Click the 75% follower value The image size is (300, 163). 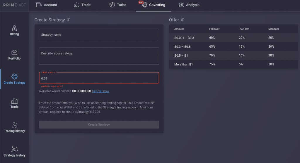point(212,64)
